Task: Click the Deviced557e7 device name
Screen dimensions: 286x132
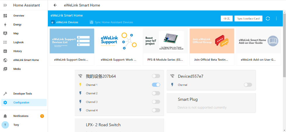Action: coord(191,76)
